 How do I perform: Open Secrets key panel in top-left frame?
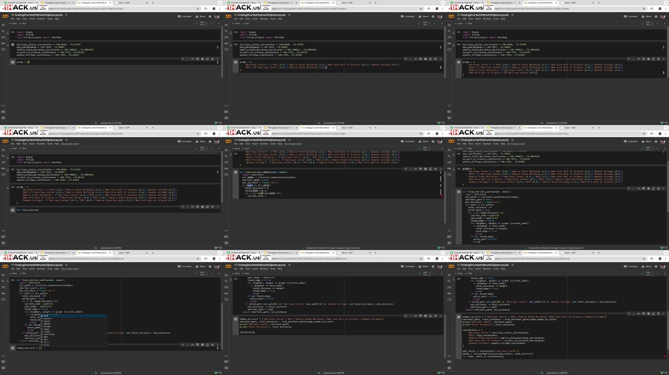tap(3, 43)
